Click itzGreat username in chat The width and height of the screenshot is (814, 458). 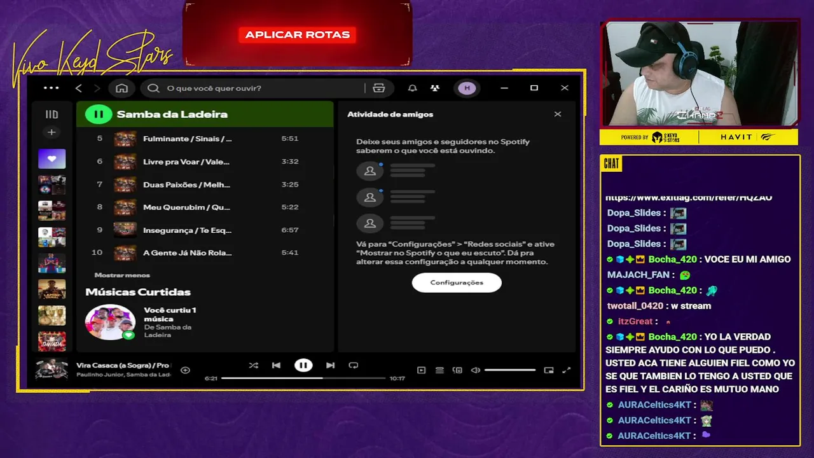(635, 321)
